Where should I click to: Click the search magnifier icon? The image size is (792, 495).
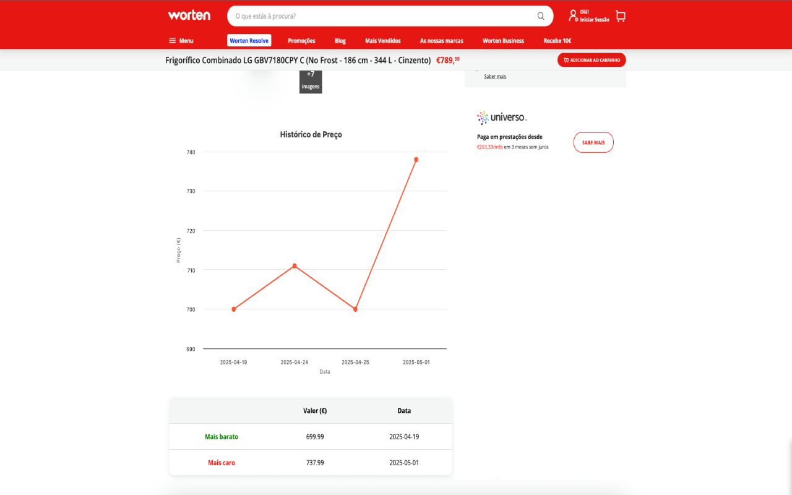(x=541, y=16)
